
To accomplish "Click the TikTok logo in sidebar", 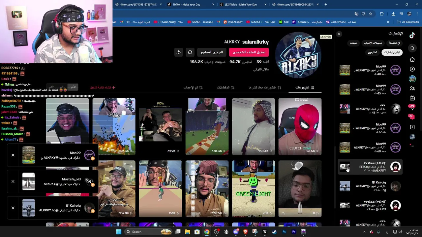I will click(412, 35).
